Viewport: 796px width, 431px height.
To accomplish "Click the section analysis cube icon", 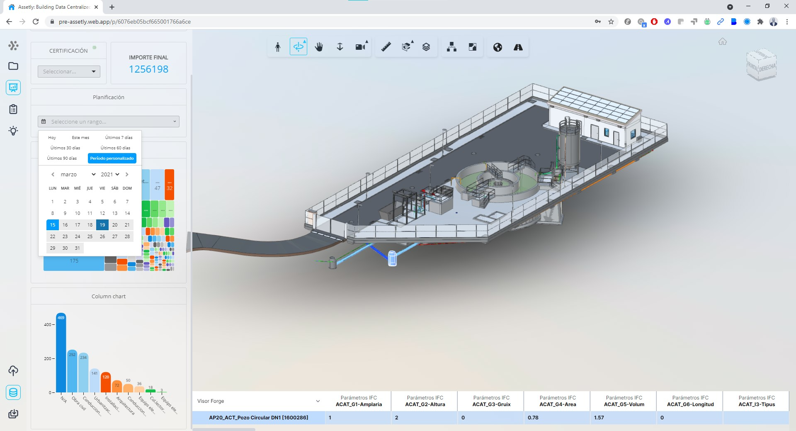I will (x=406, y=47).
